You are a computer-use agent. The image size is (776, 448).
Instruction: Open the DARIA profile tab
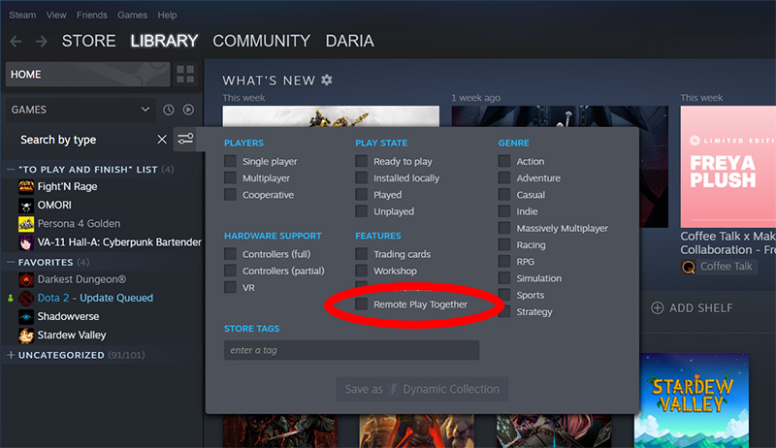(349, 41)
